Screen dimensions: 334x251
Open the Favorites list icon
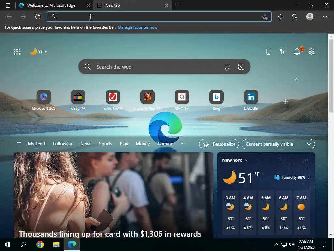point(281,17)
